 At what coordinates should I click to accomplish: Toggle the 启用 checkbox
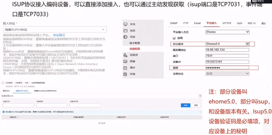coord(174,38)
